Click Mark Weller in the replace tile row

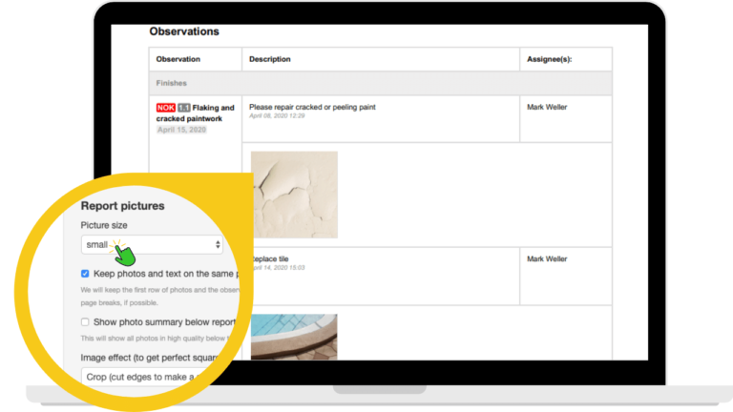547,258
